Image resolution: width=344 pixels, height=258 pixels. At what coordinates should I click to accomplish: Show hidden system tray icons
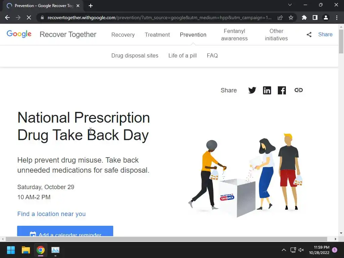point(284,250)
